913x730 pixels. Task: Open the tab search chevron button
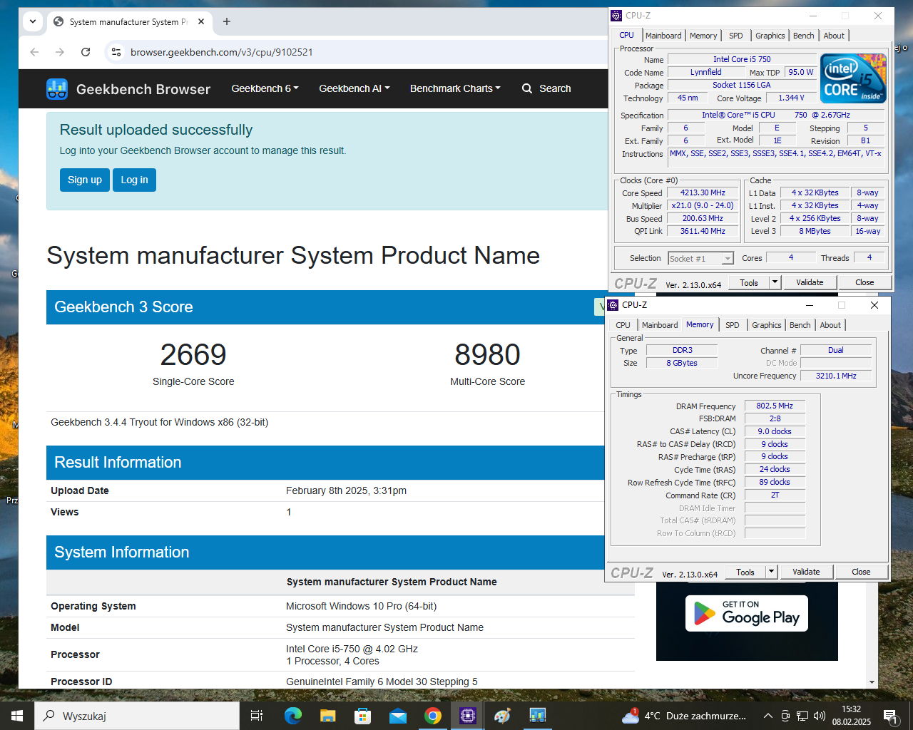33,21
